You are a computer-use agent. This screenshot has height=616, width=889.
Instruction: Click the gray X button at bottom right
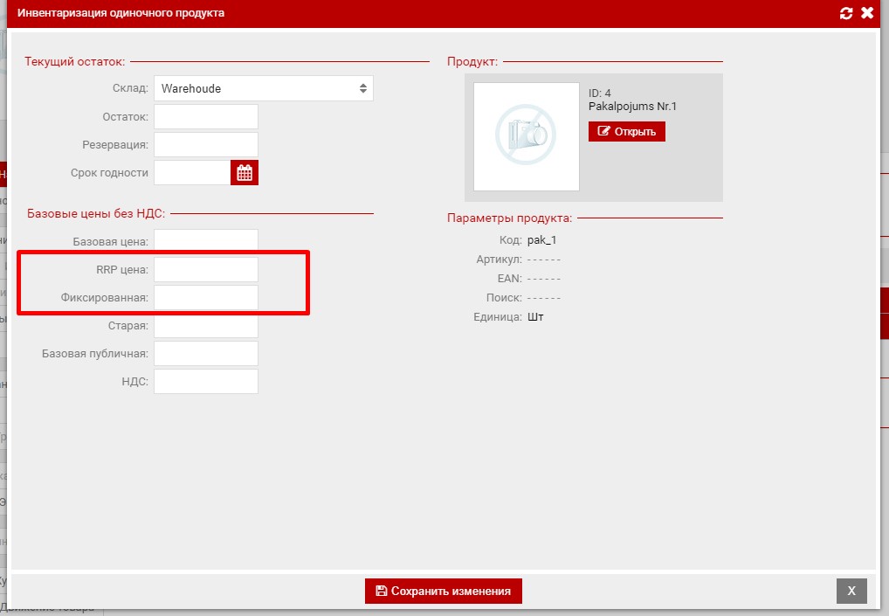click(851, 591)
